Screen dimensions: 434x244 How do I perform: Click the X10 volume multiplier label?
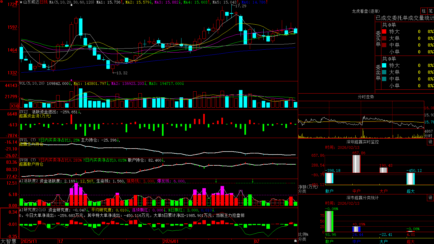tap(14, 106)
